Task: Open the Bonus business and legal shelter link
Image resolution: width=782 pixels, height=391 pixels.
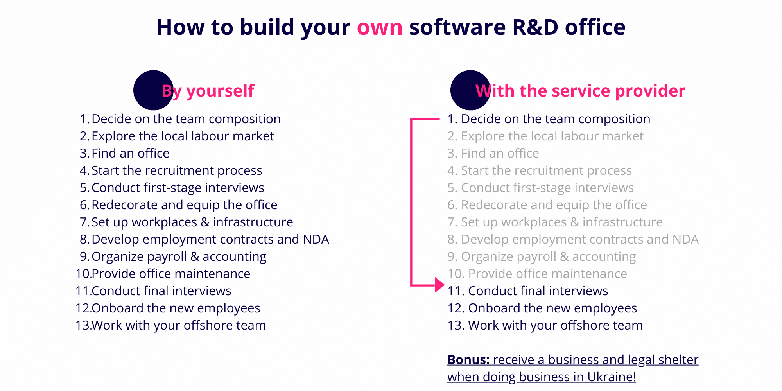Action: 573,368
